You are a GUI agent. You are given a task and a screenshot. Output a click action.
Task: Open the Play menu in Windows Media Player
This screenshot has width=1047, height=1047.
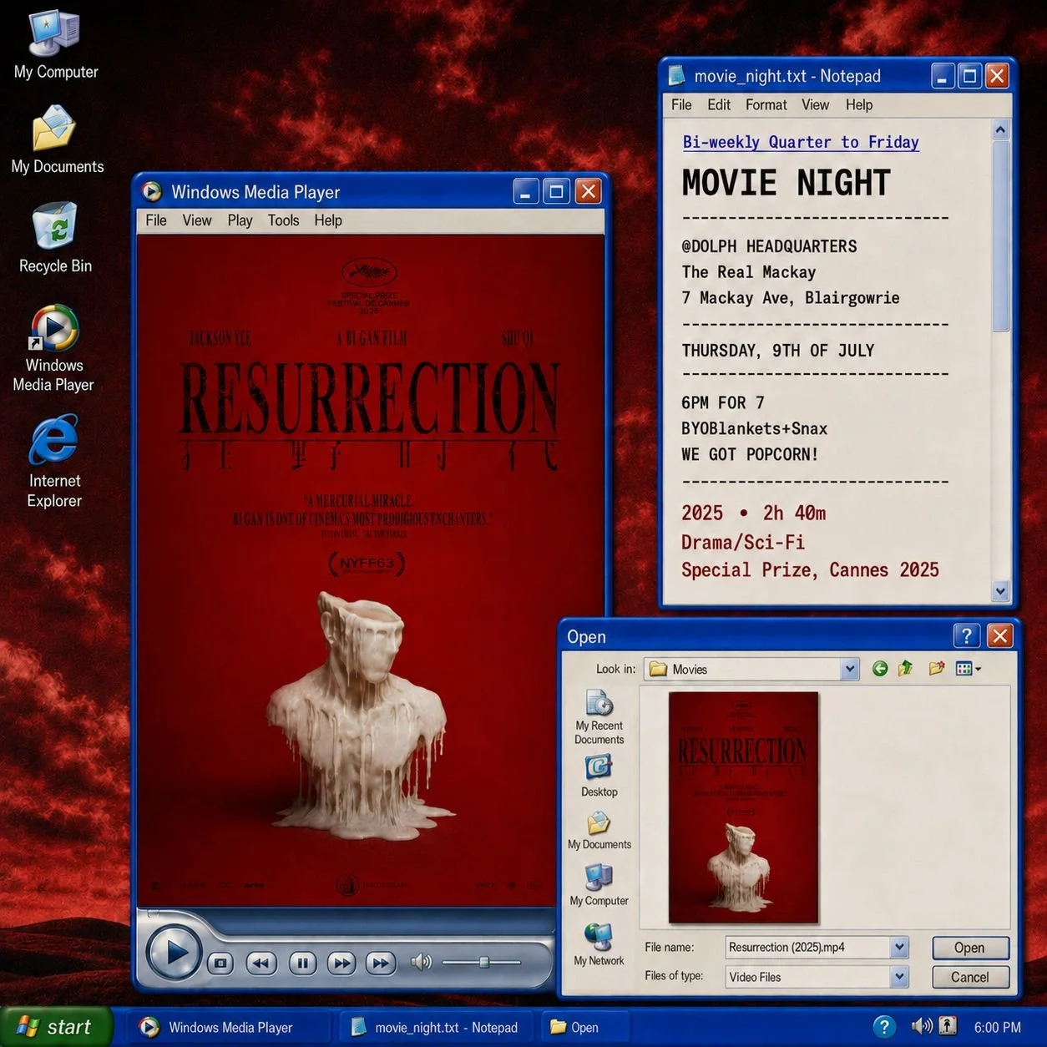pos(240,220)
